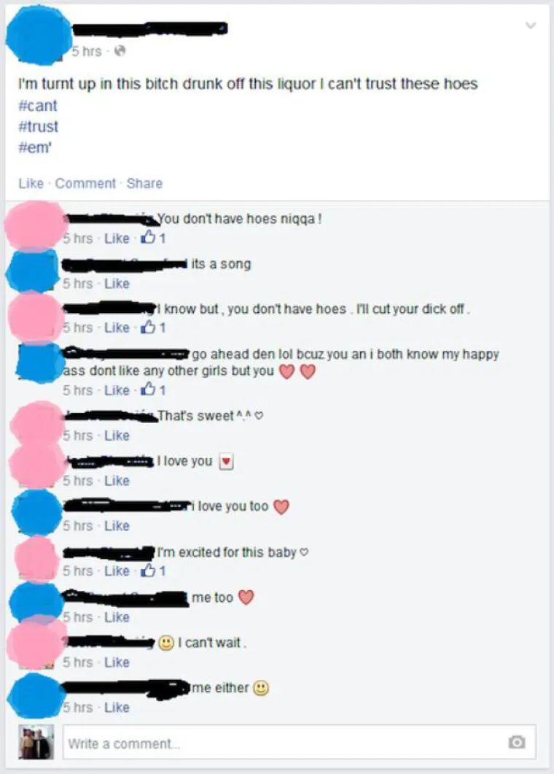The image size is (554, 774).
Task: Click the globe public privacy icon
Action: click(120, 51)
